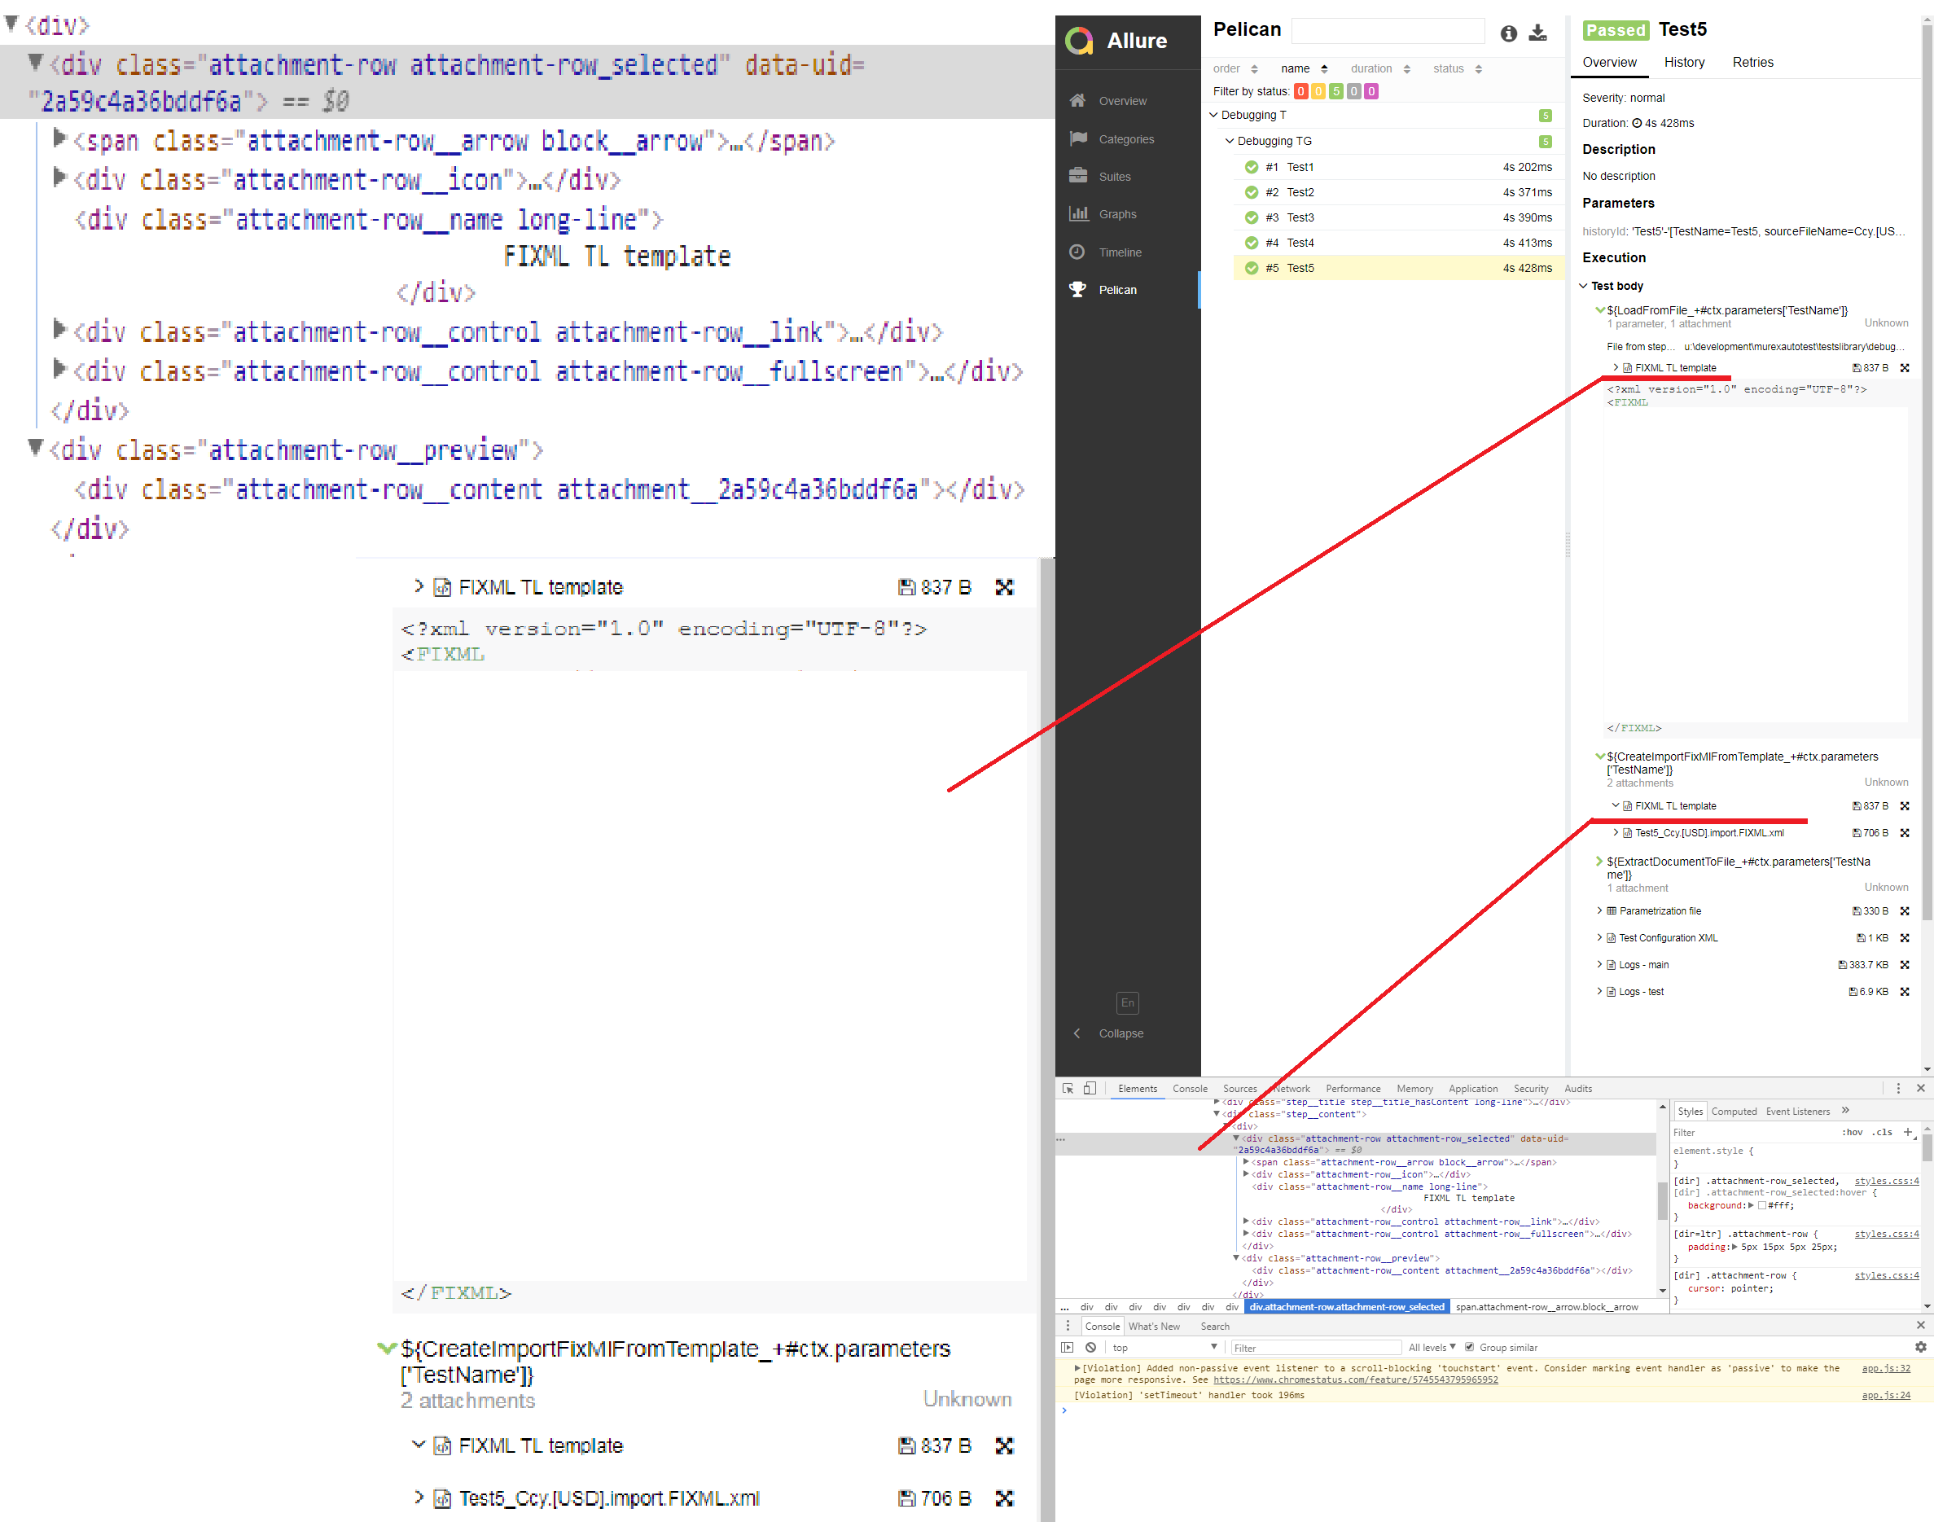Open the Timeline section from sidebar
The width and height of the screenshot is (1934, 1522).
(x=1079, y=252)
